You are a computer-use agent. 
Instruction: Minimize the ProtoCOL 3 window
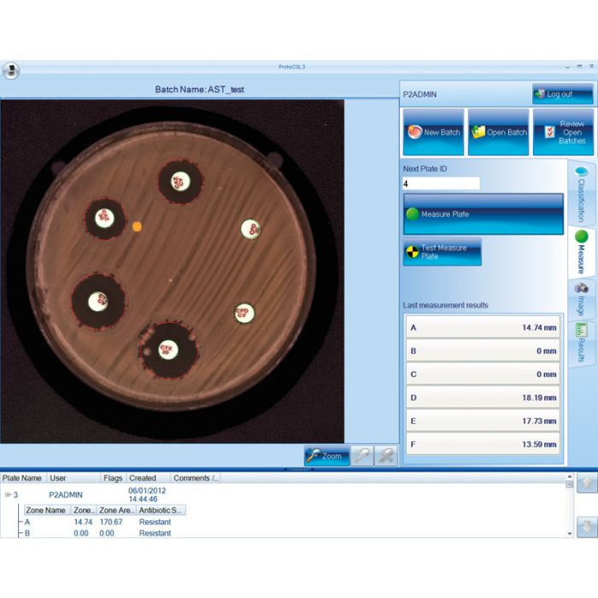567,67
